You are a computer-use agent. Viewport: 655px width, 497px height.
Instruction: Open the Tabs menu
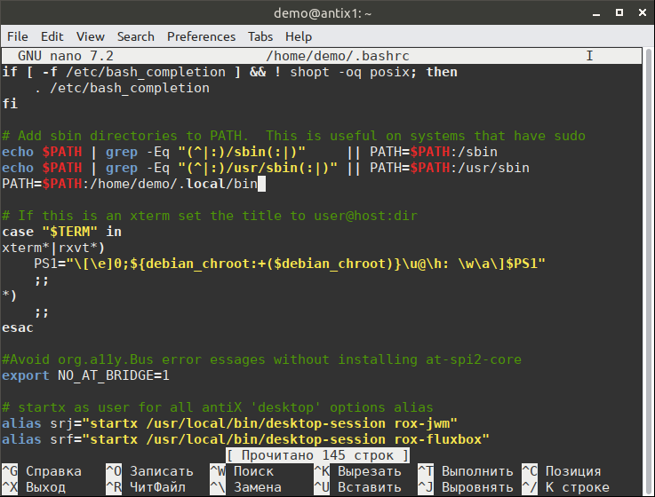[260, 36]
